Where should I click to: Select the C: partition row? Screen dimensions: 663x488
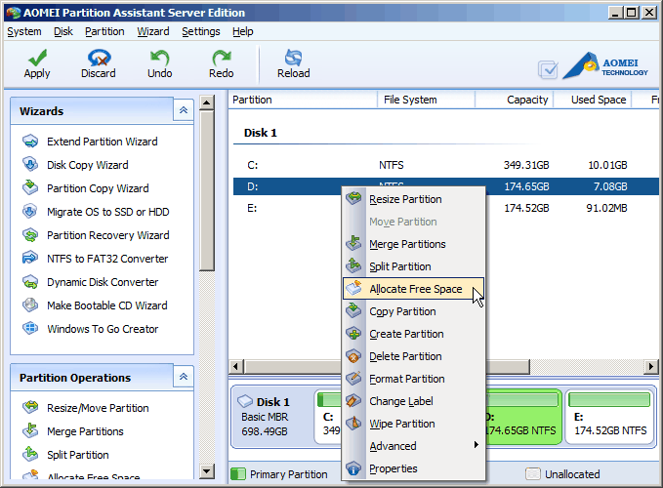pos(445,165)
